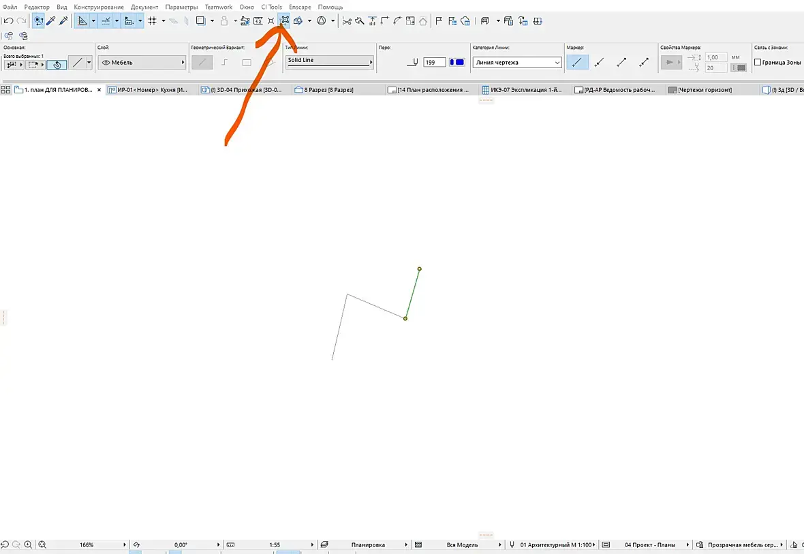
Task: Open the Редактор menu
Action: 37,7
